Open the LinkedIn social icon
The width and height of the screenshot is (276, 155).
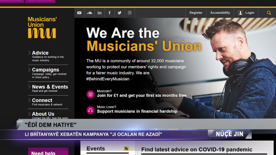click(99, 13)
